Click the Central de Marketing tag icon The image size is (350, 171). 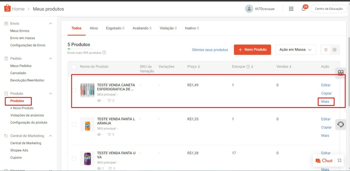6,136
